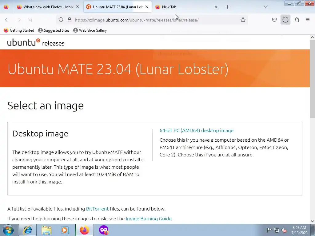Open the Firefox account circle button

pos(285,20)
